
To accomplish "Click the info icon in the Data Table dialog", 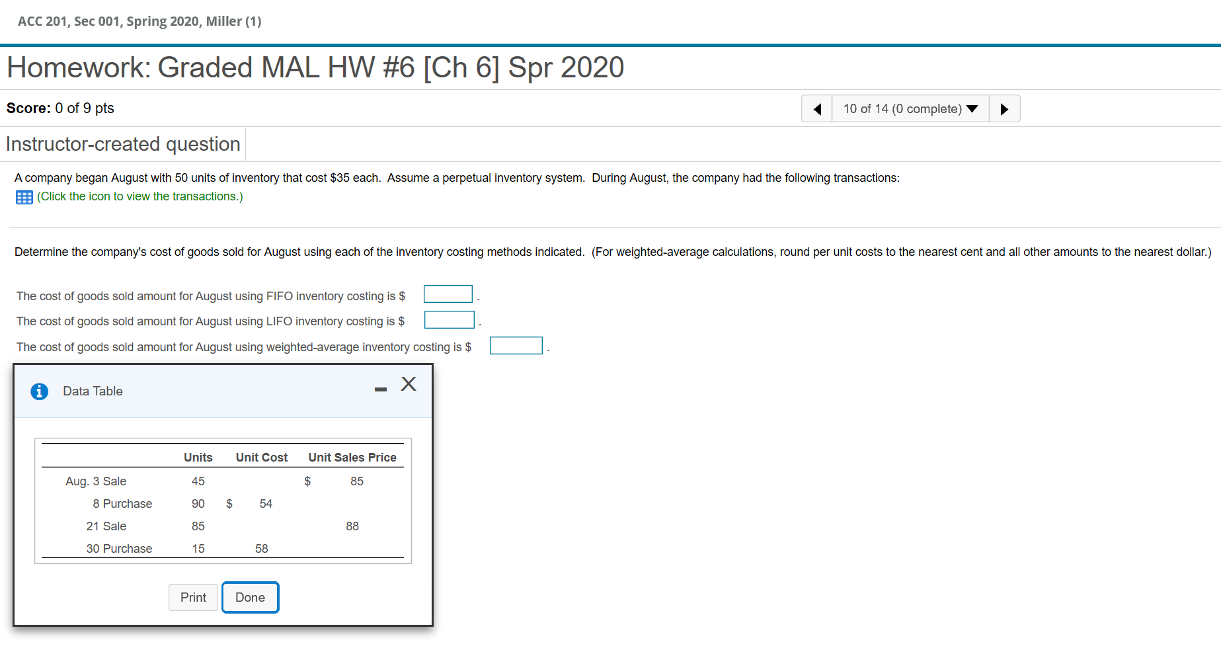I will 40,391.
